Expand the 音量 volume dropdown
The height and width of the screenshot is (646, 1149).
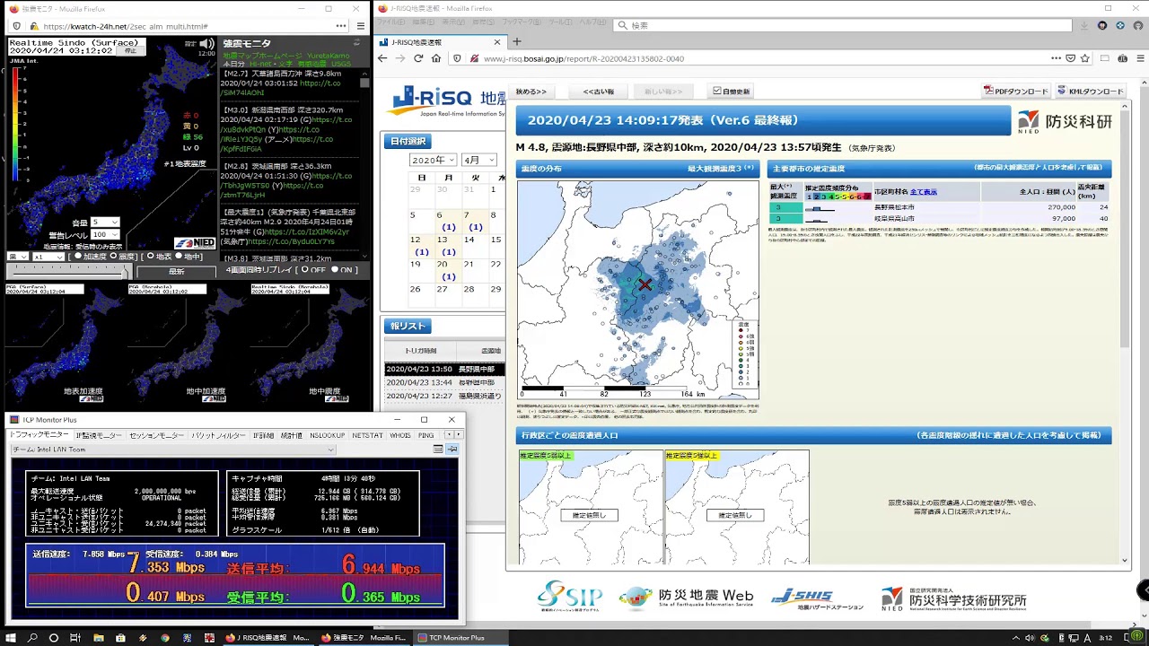pyautogui.click(x=104, y=222)
